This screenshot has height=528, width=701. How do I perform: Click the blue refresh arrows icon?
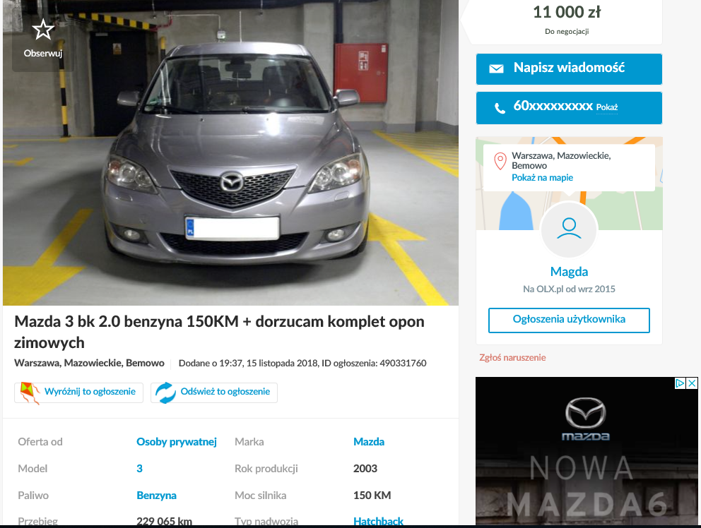click(166, 392)
